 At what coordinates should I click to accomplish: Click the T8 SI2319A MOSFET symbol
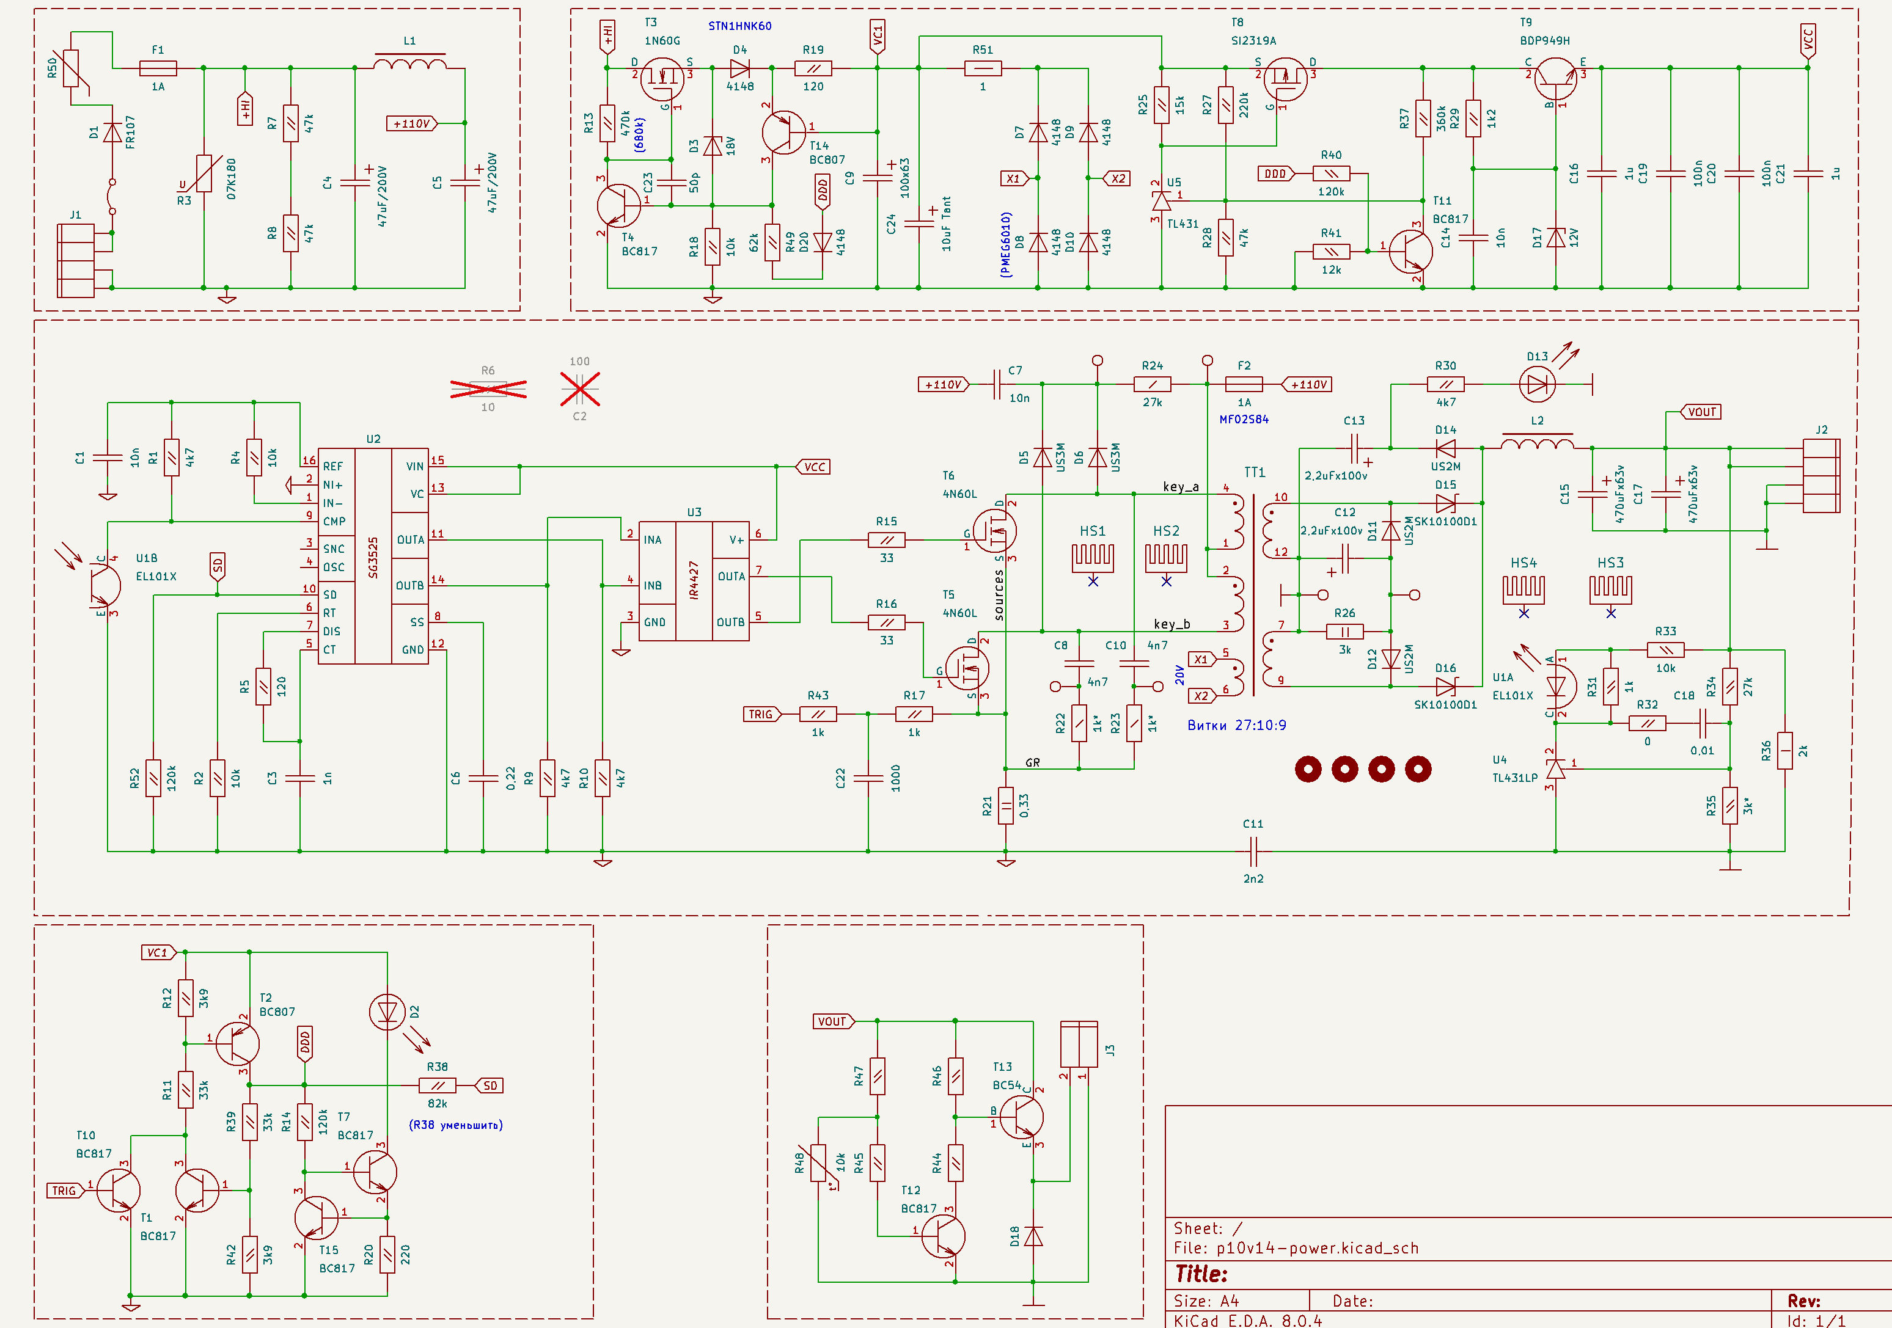[x=1285, y=78]
